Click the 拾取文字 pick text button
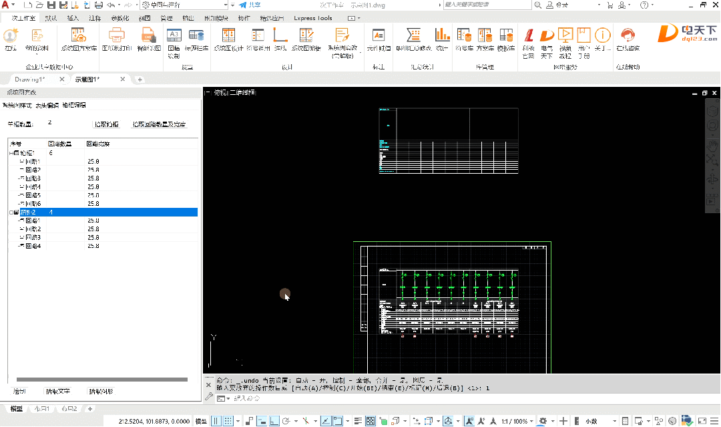This screenshot has height=427, width=721. (57, 392)
